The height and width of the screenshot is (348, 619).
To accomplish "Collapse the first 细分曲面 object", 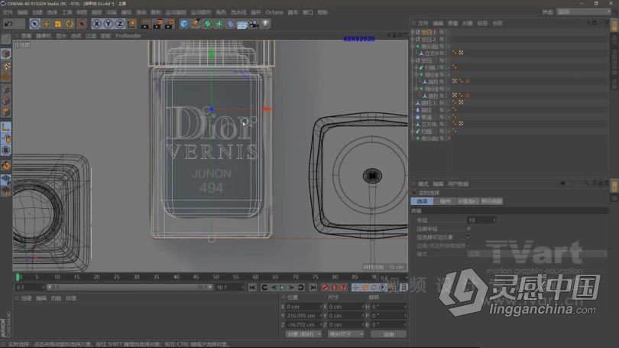I will coord(413,47).
